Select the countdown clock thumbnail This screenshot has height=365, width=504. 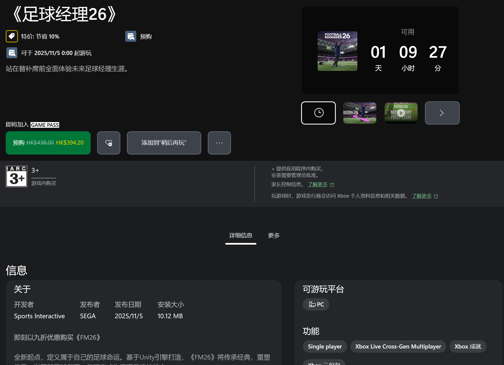[x=318, y=113]
